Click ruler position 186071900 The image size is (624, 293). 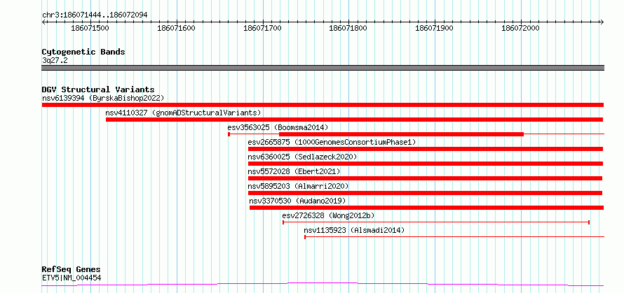pyautogui.click(x=435, y=28)
